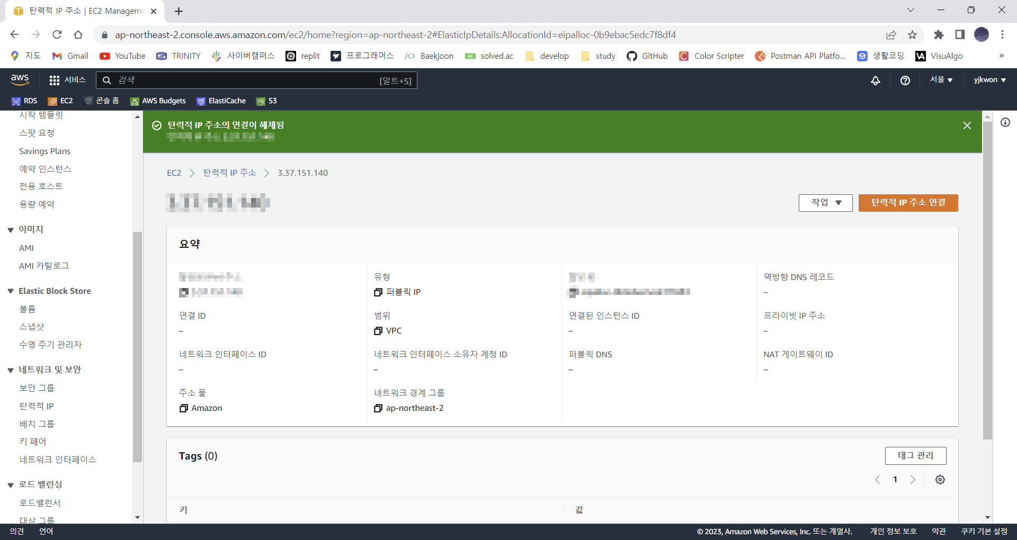Open the Chrome profile avatar
This screenshot has width=1017, height=540.
click(x=982, y=34)
